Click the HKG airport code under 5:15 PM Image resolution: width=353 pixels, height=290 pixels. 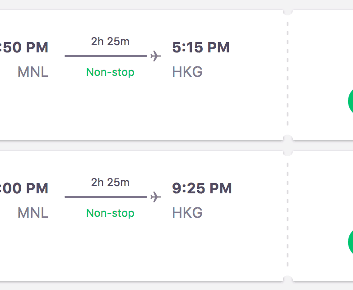point(187,72)
